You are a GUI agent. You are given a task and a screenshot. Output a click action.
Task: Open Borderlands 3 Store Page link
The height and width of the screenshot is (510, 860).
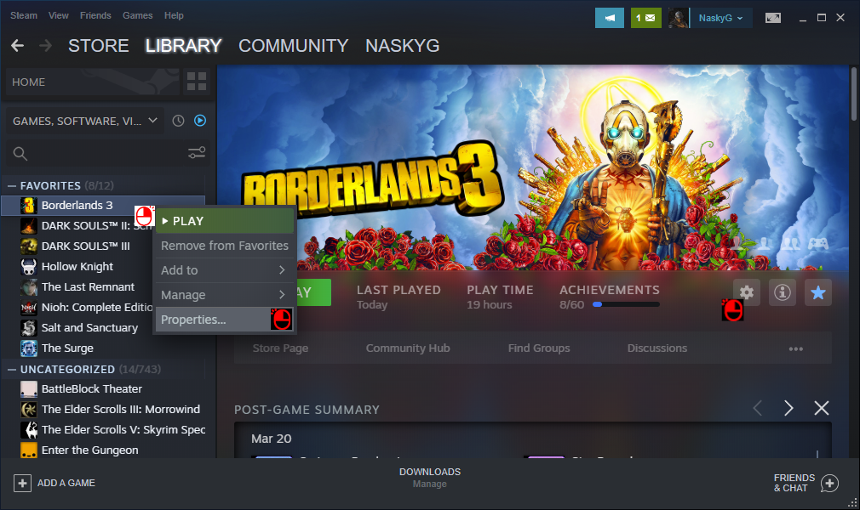tap(280, 348)
